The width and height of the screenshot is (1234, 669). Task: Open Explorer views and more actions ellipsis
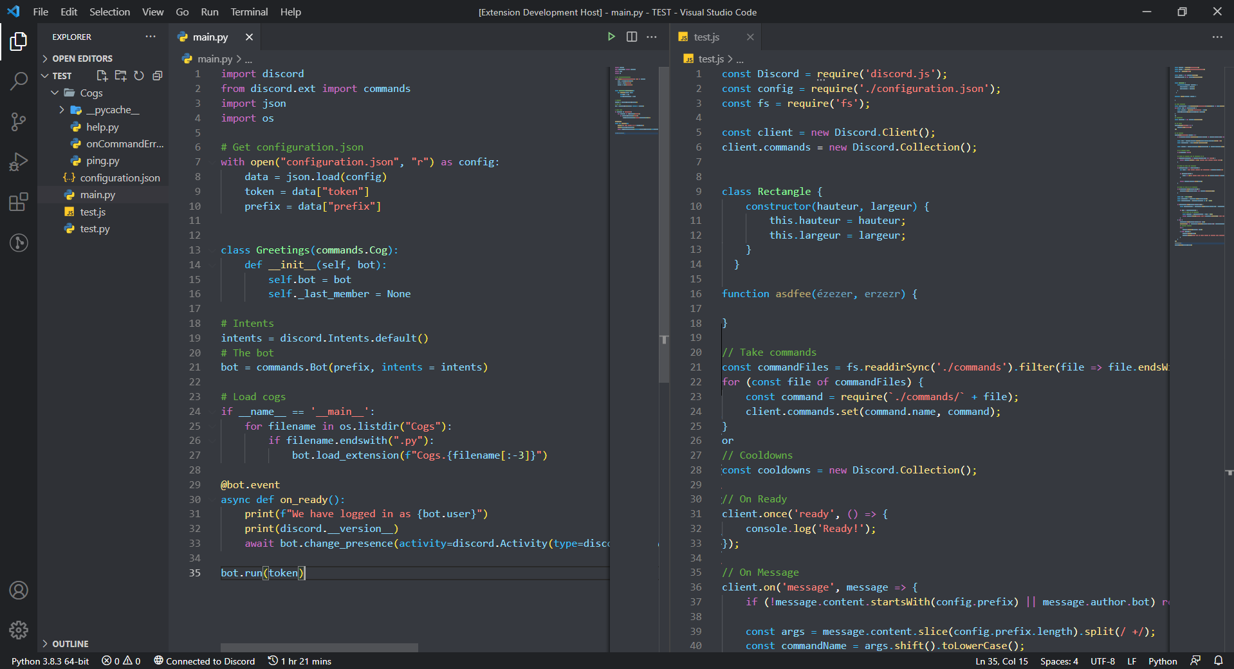click(x=151, y=37)
